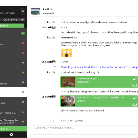Focus the 'Type your message here...' field
This screenshot has height=138, width=138.
[x=86, y=130]
